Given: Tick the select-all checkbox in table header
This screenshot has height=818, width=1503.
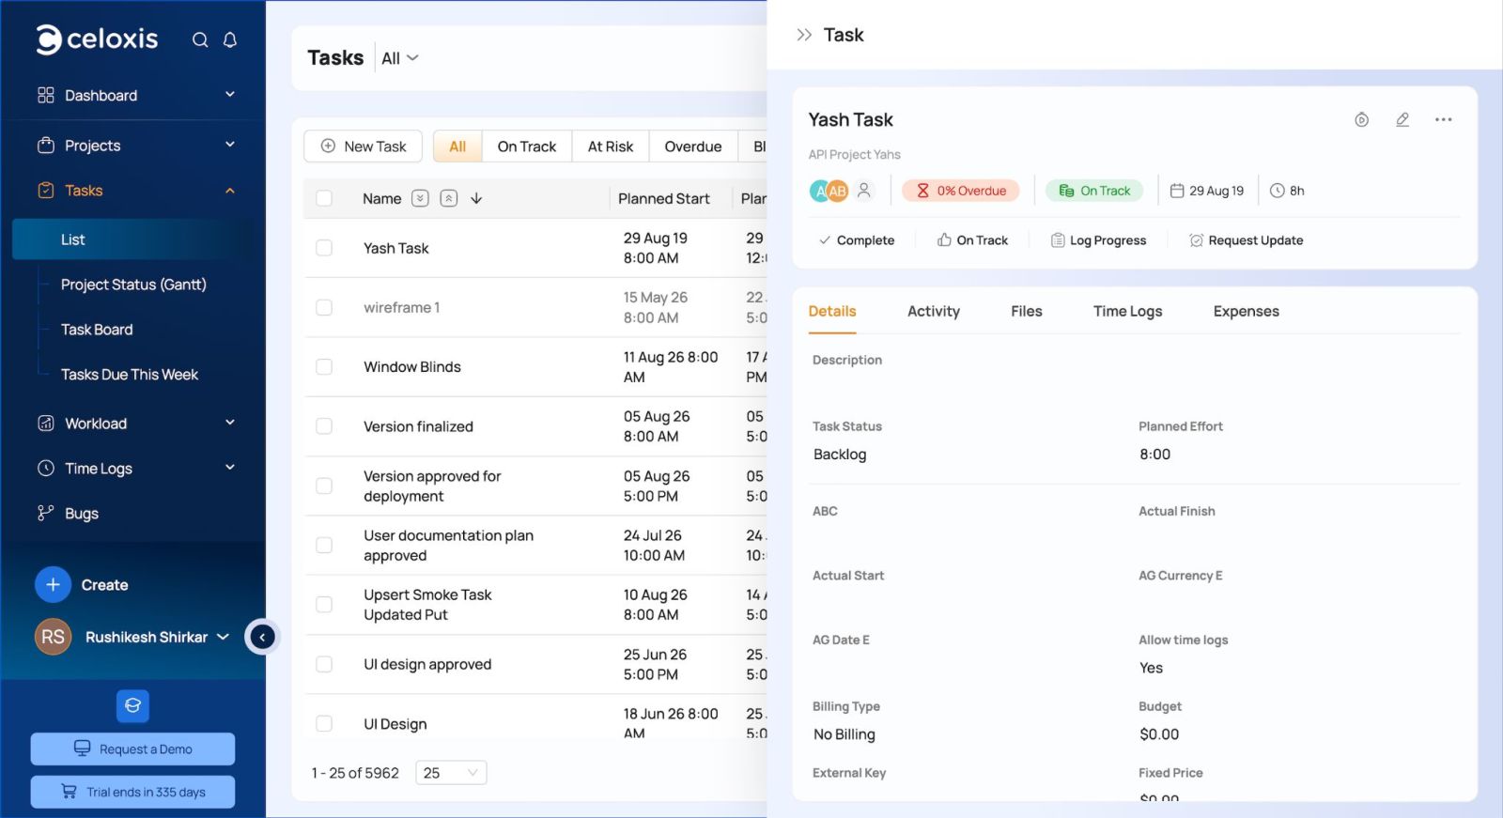Looking at the screenshot, I should [324, 198].
